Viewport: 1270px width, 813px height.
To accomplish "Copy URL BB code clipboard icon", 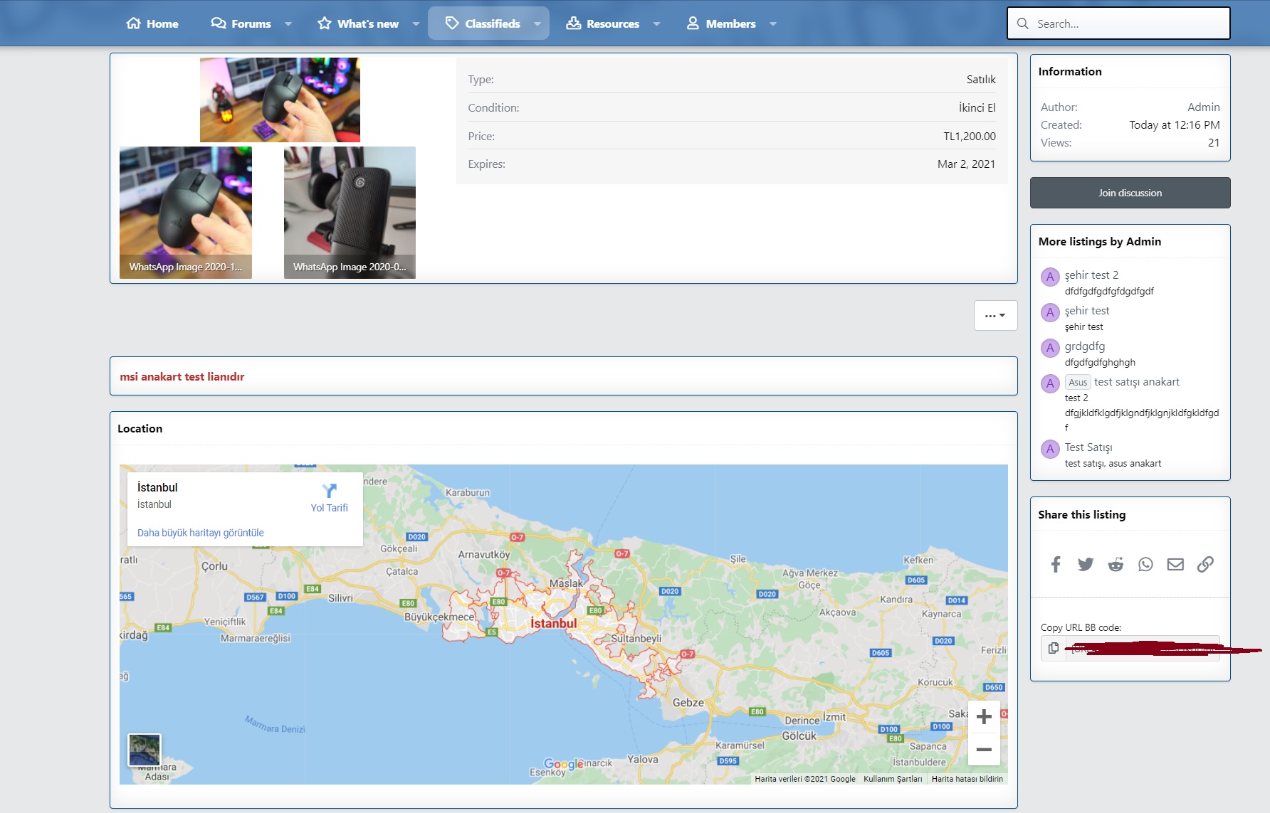I will click(x=1053, y=648).
